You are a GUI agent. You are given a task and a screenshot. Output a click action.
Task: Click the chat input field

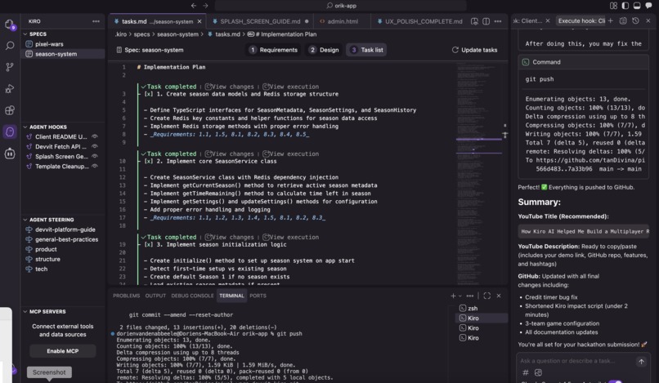tap(576, 361)
